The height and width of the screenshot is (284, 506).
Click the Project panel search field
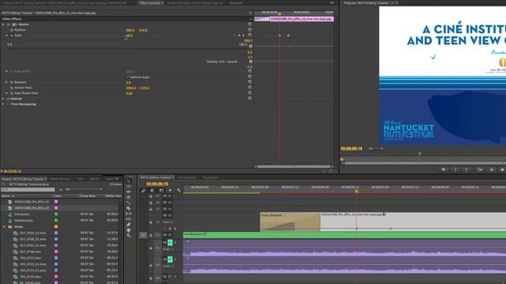click(28, 189)
